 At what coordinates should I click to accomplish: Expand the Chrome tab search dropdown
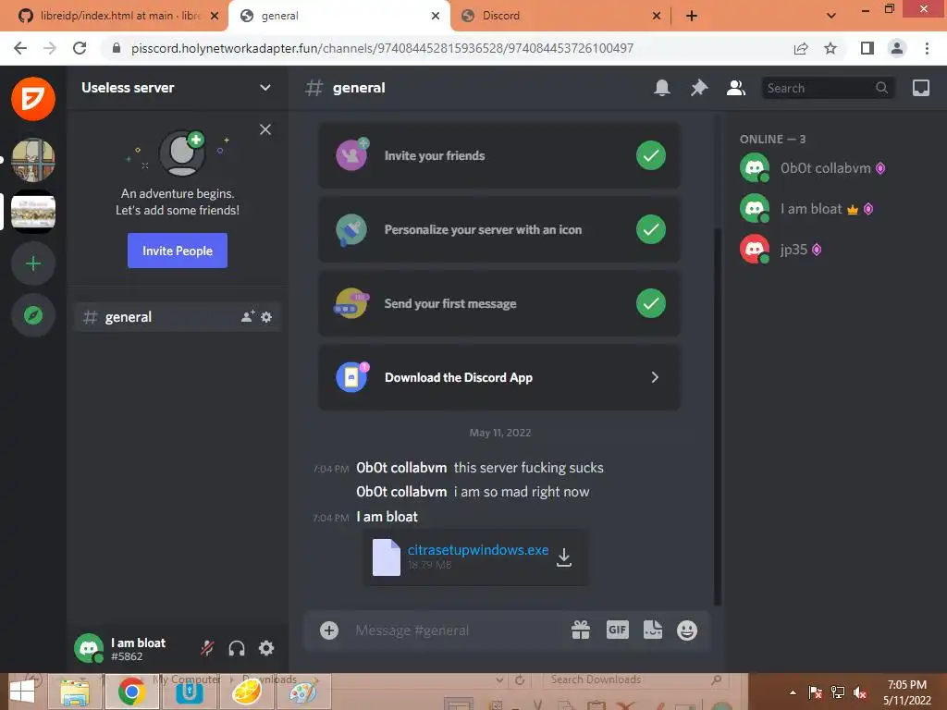pos(831,16)
